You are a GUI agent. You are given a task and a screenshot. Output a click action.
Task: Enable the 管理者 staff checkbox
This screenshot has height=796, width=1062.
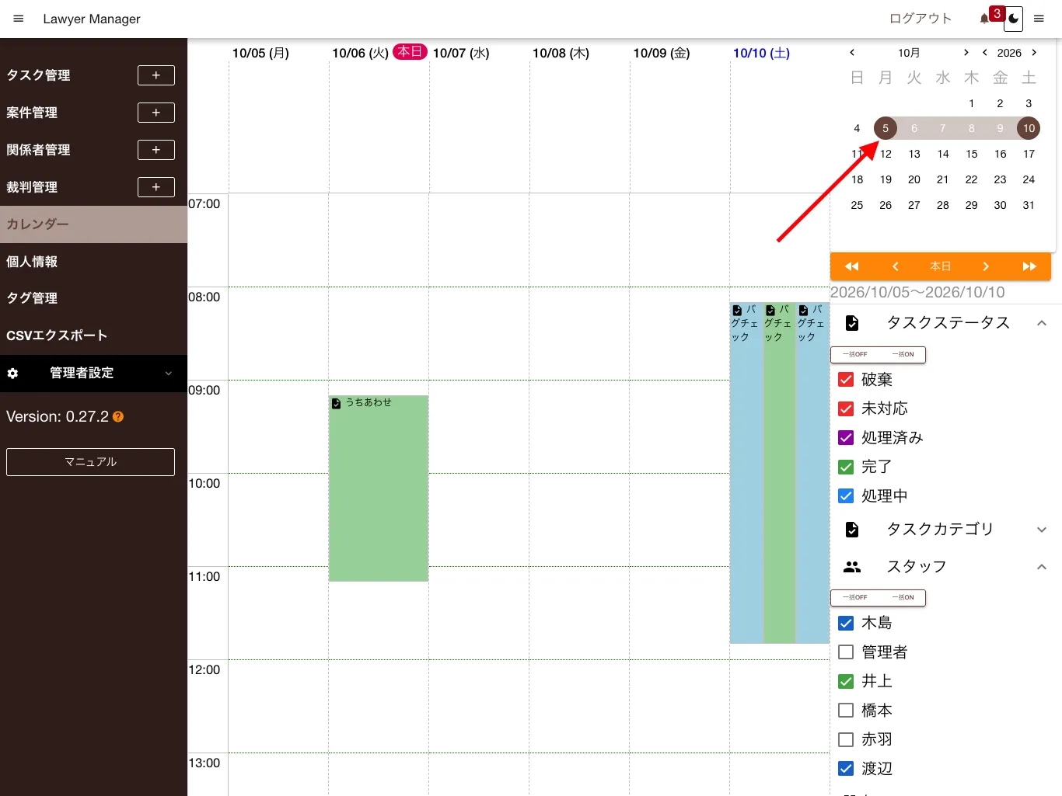(x=846, y=652)
